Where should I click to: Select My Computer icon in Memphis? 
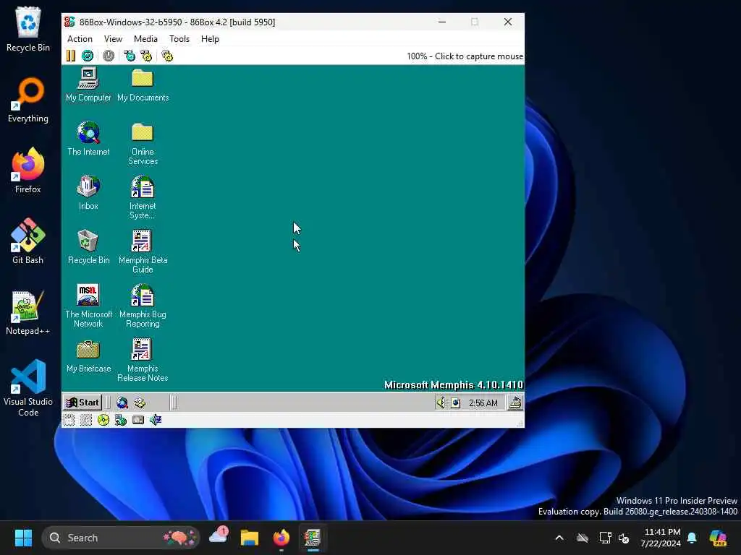coord(88,85)
